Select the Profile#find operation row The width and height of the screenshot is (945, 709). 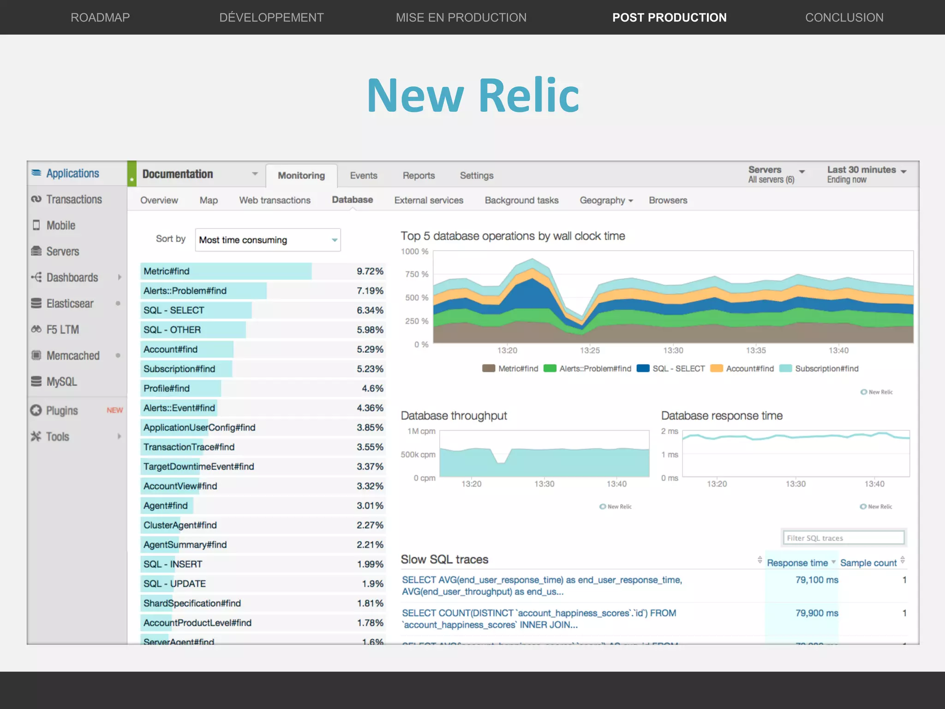pyautogui.click(x=263, y=388)
